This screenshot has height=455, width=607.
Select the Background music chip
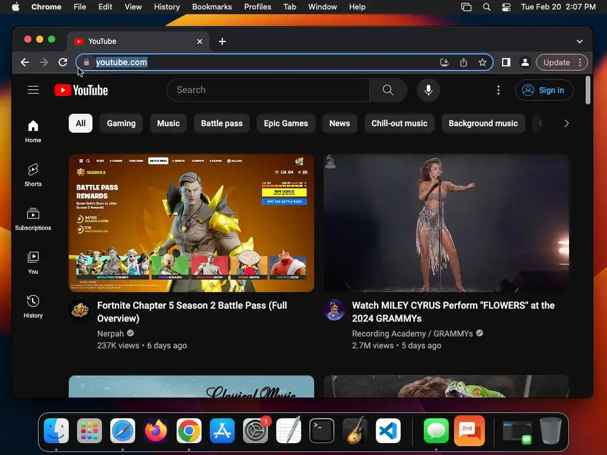click(x=483, y=123)
